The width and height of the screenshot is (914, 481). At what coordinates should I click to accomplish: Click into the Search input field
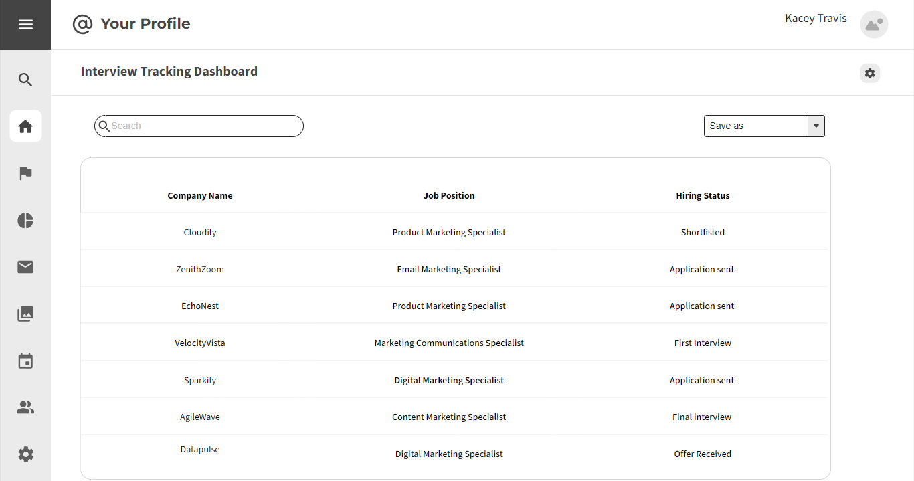[204, 126]
